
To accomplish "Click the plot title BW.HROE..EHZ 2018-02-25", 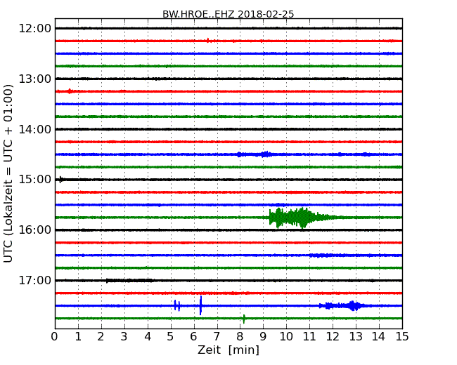I will point(228,14).
